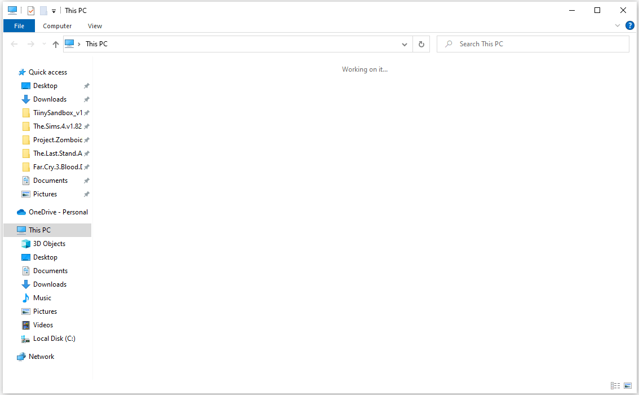Switch to Large icons view in the status bar
Image resolution: width=639 pixels, height=395 pixels.
click(x=628, y=385)
